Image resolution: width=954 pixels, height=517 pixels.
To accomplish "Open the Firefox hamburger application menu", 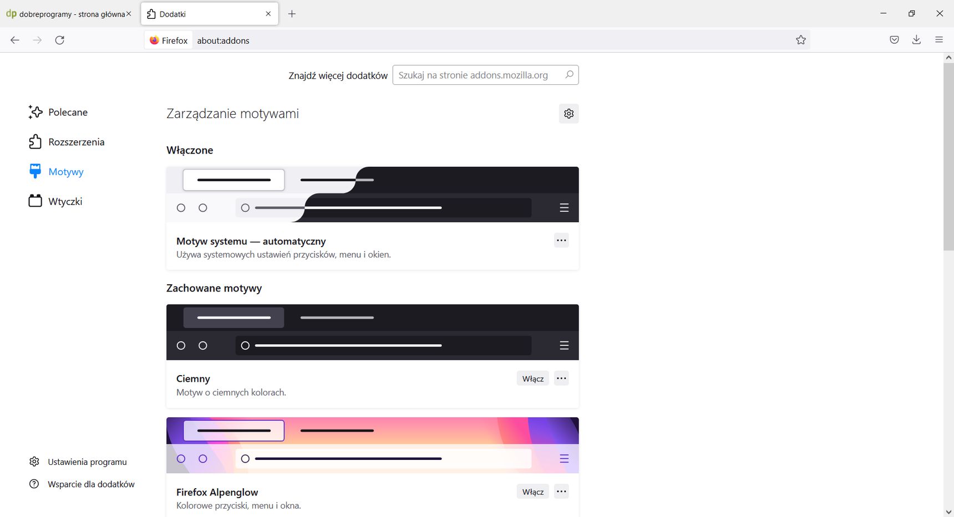I will pyautogui.click(x=939, y=40).
